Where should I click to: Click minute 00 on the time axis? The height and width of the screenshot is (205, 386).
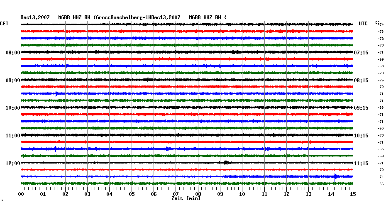click(21, 194)
